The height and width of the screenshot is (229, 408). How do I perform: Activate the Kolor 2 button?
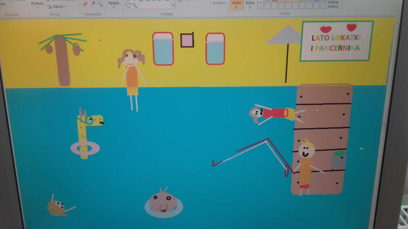250,4
